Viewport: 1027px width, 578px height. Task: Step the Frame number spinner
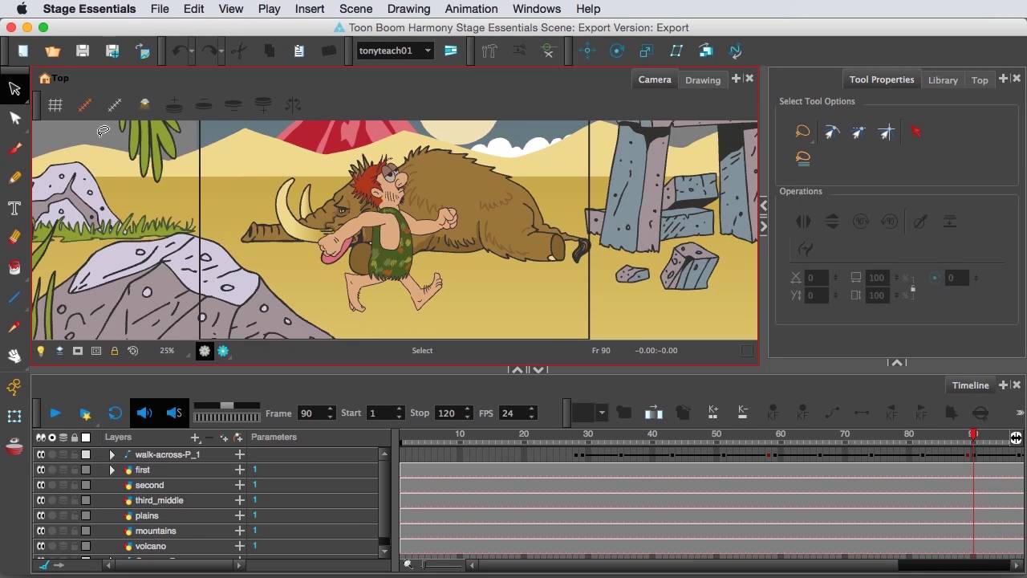pyautogui.click(x=330, y=413)
